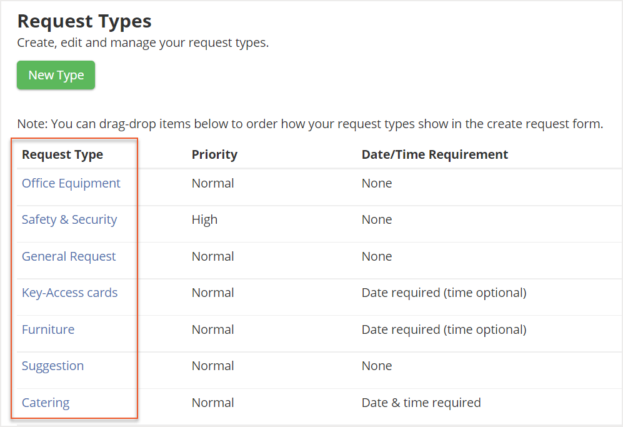Select the Furniture table row
The width and height of the screenshot is (623, 427).
(x=312, y=329)
